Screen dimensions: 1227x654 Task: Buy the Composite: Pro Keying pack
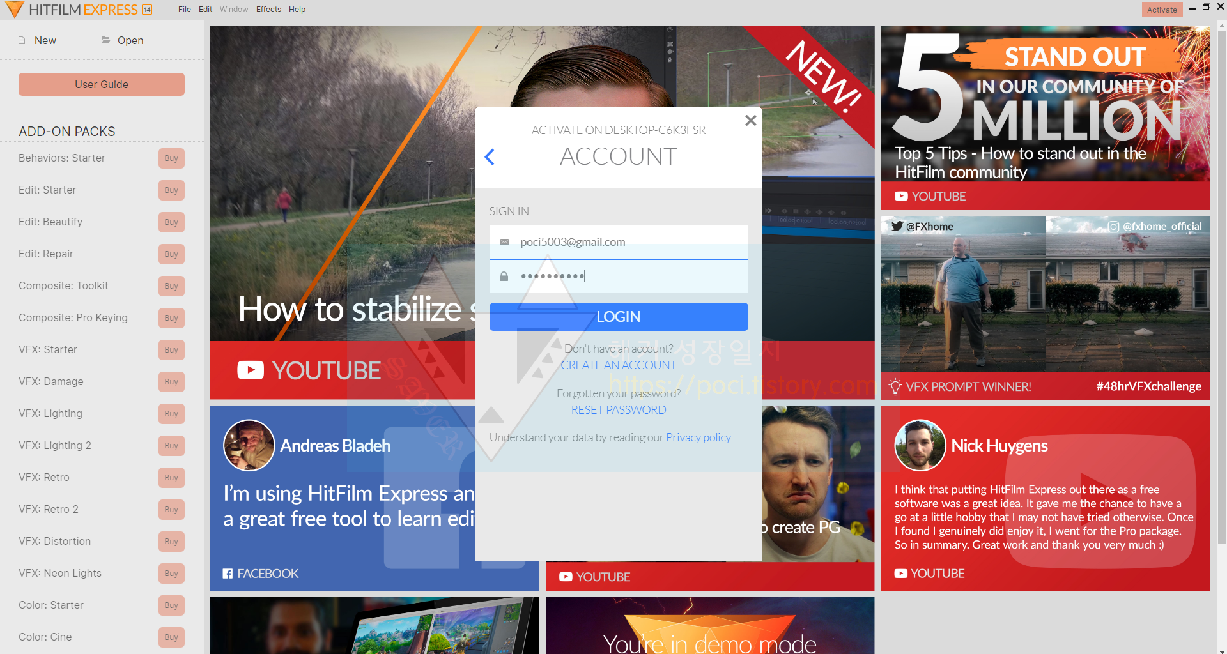(171, 318)
